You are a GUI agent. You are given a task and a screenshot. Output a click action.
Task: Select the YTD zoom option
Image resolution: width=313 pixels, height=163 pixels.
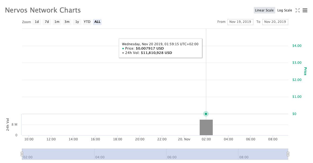(x=87, y=22)
